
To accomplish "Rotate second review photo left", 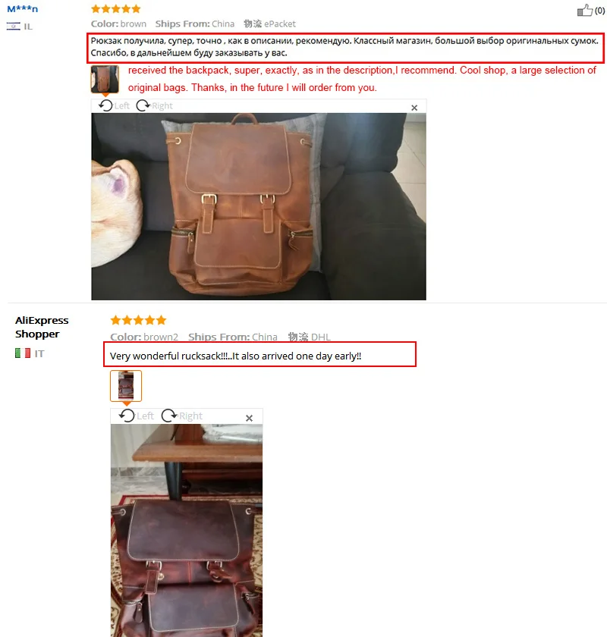I will point(137,416).
